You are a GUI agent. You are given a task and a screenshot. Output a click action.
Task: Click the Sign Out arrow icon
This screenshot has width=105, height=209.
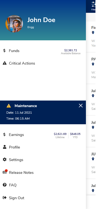click(5, 198)
